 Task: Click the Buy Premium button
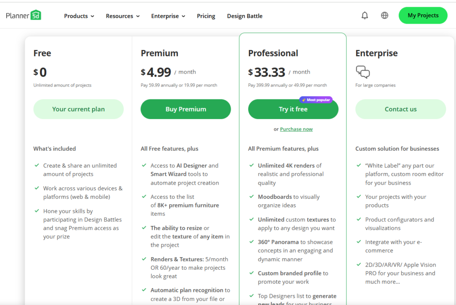(186, 109)
